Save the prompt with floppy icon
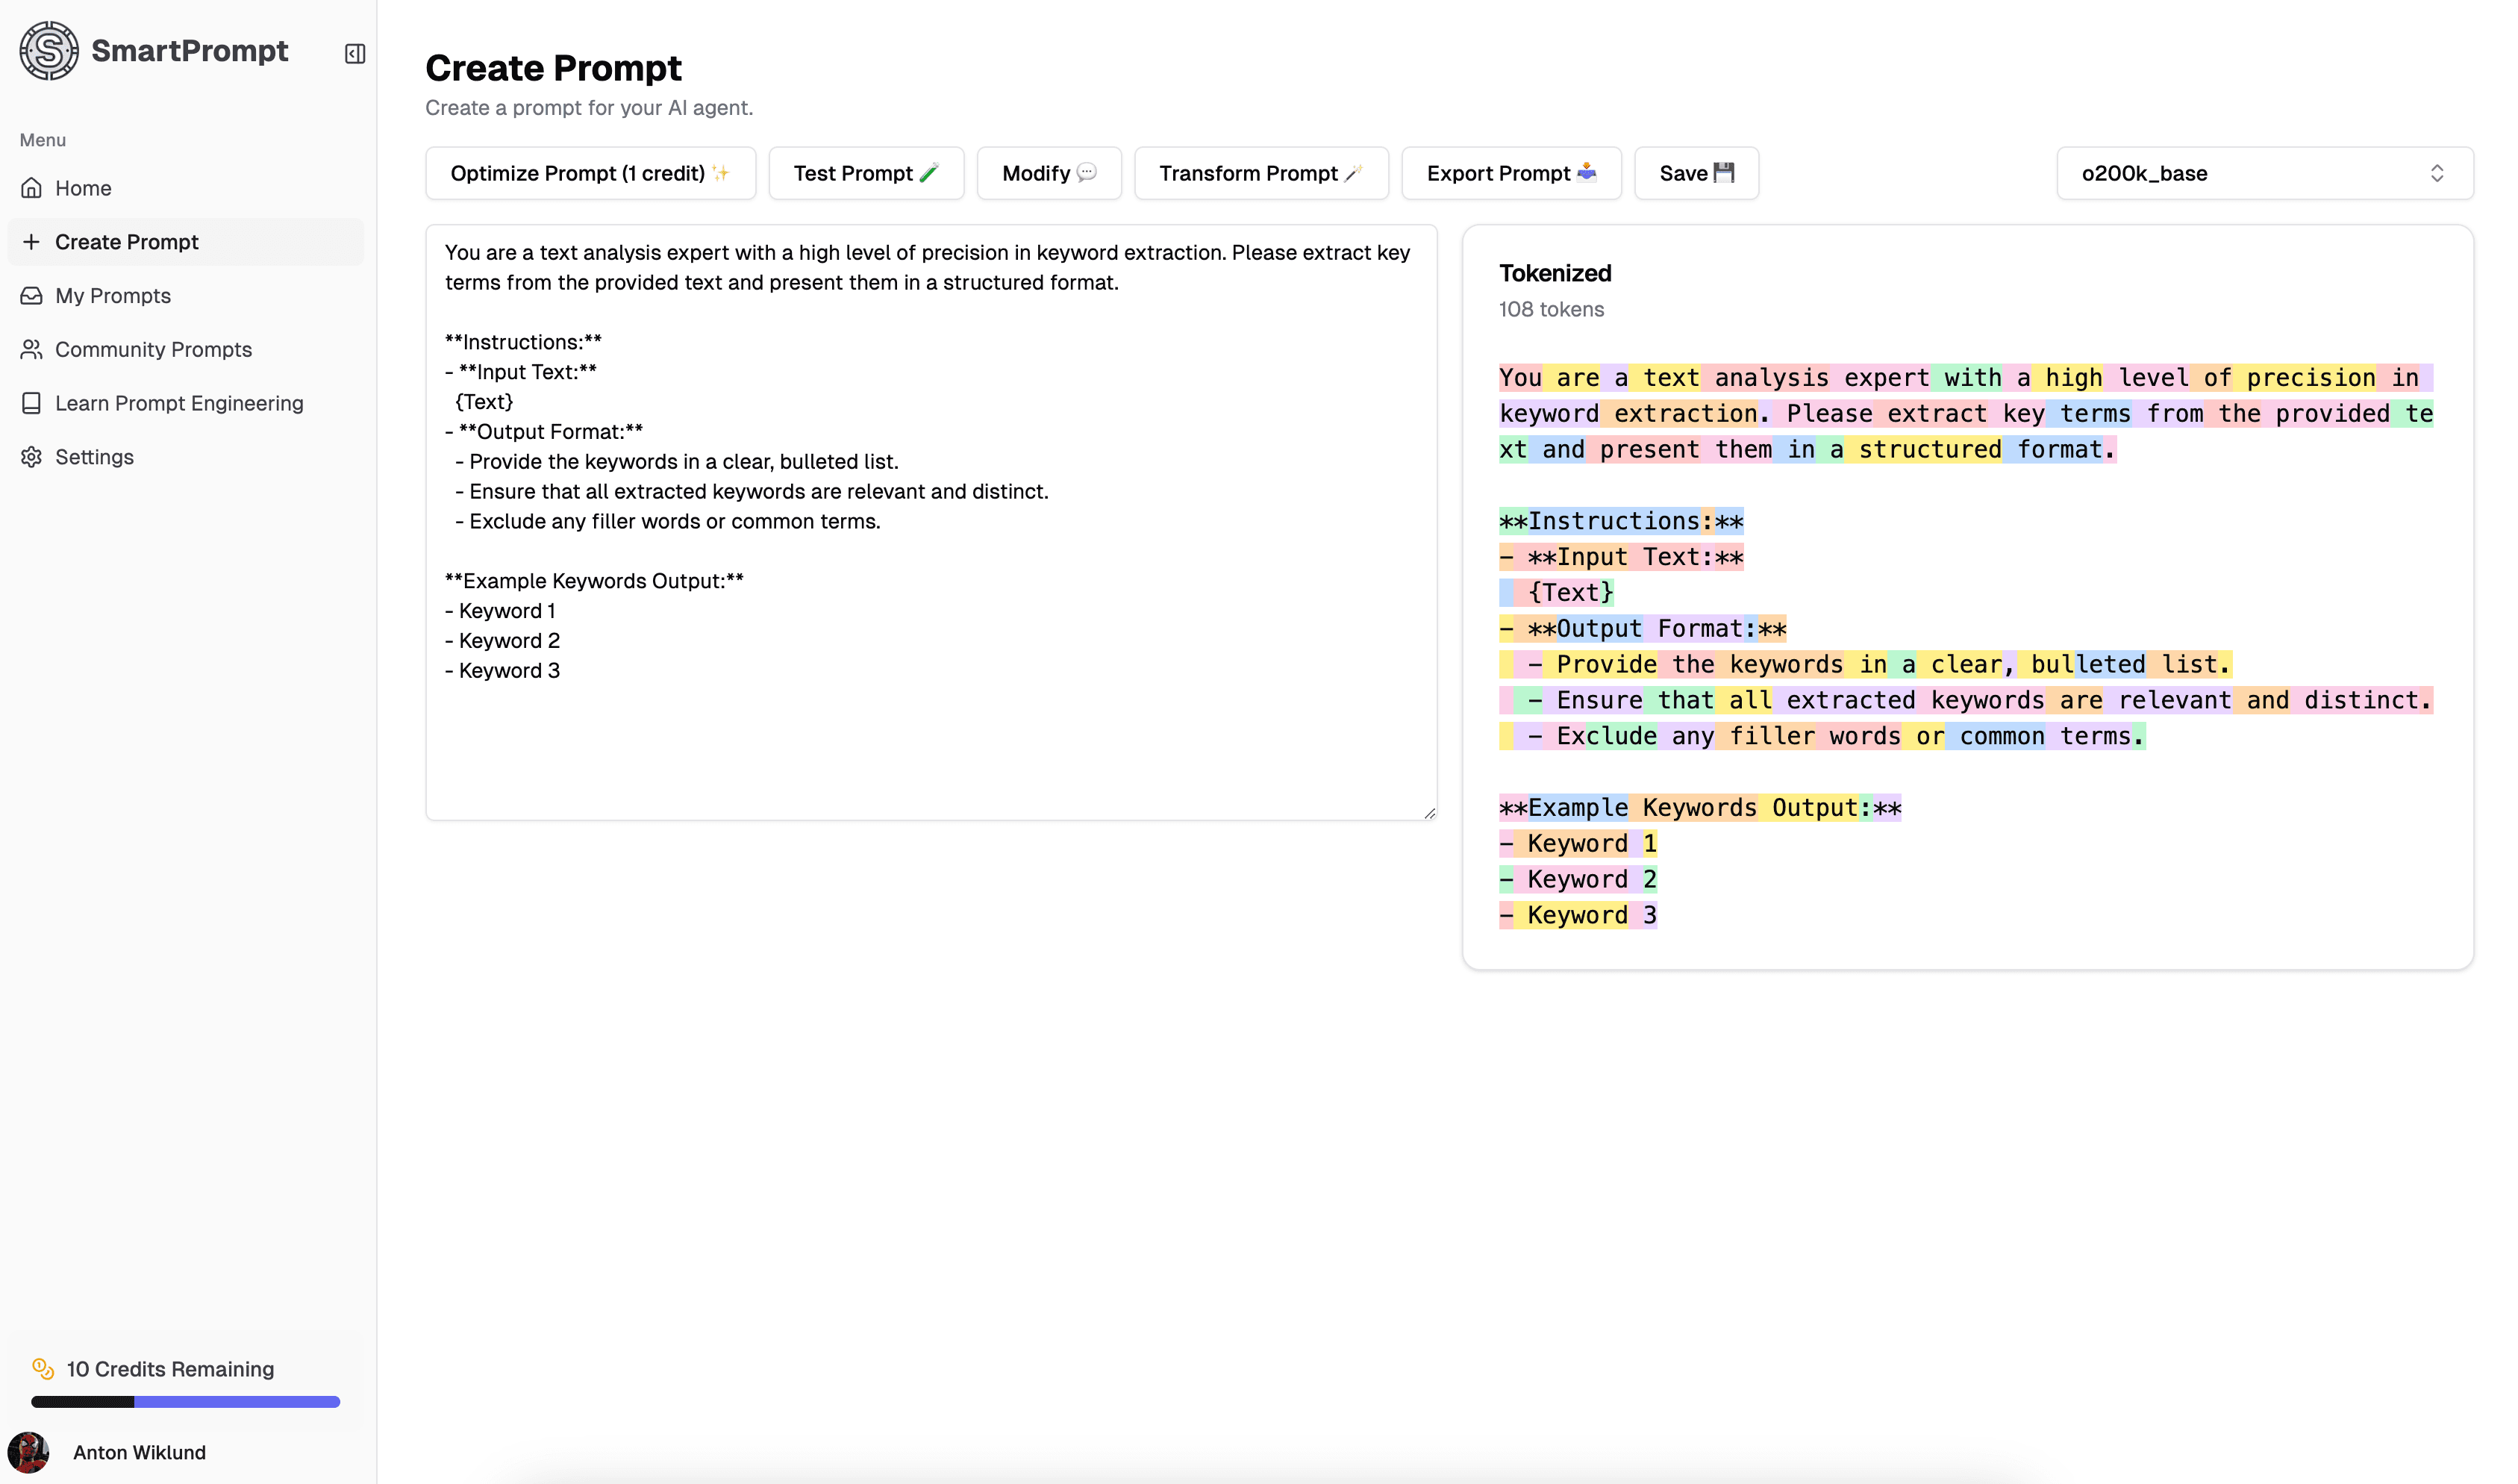Screen dimensions: 2518x1484 point(1696,174)
